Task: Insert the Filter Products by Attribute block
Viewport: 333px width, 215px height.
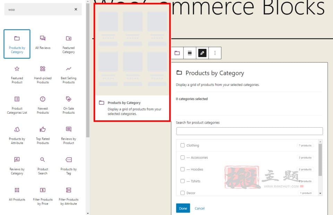Action: point(68,196)
